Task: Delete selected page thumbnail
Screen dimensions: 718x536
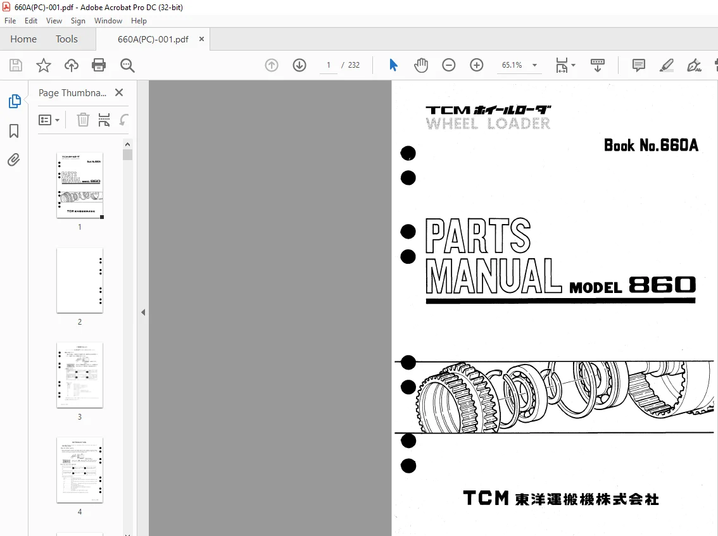Action: (83, 120)
